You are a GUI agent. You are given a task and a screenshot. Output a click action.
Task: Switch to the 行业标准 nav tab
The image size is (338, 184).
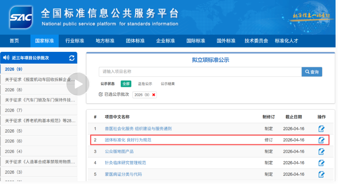(x=75, y=41)
